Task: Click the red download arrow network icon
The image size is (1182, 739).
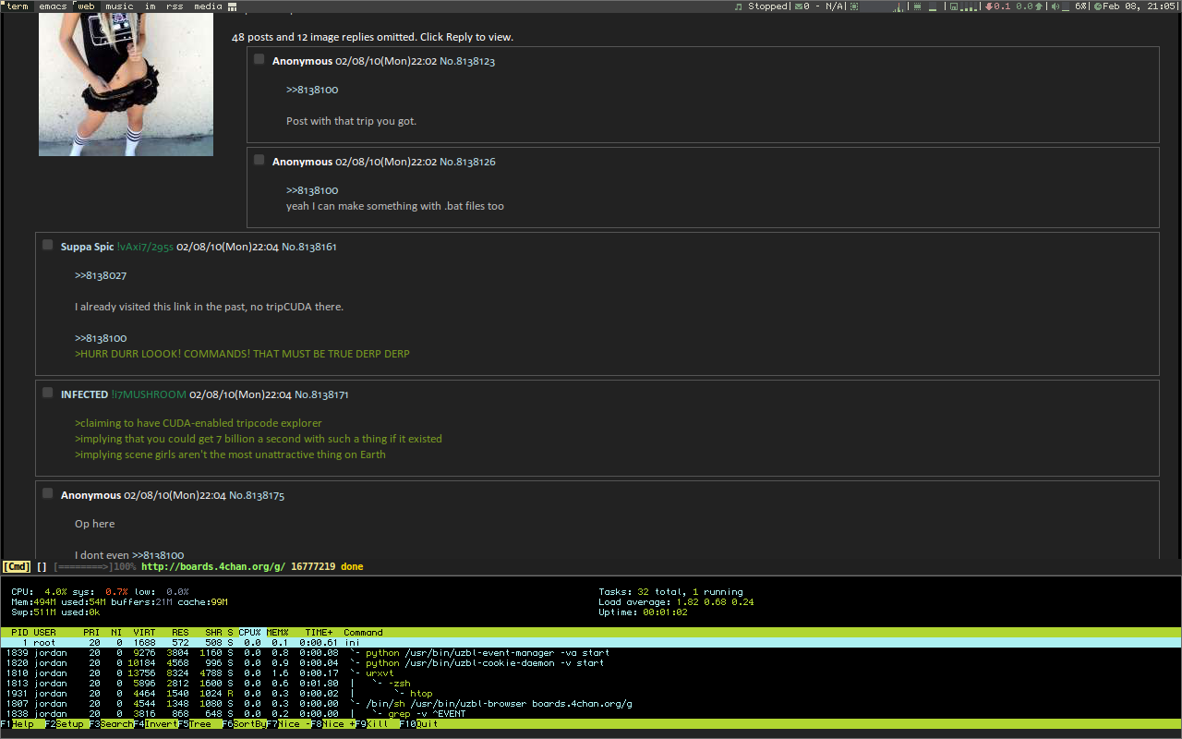Action: [x=989, y=6]
